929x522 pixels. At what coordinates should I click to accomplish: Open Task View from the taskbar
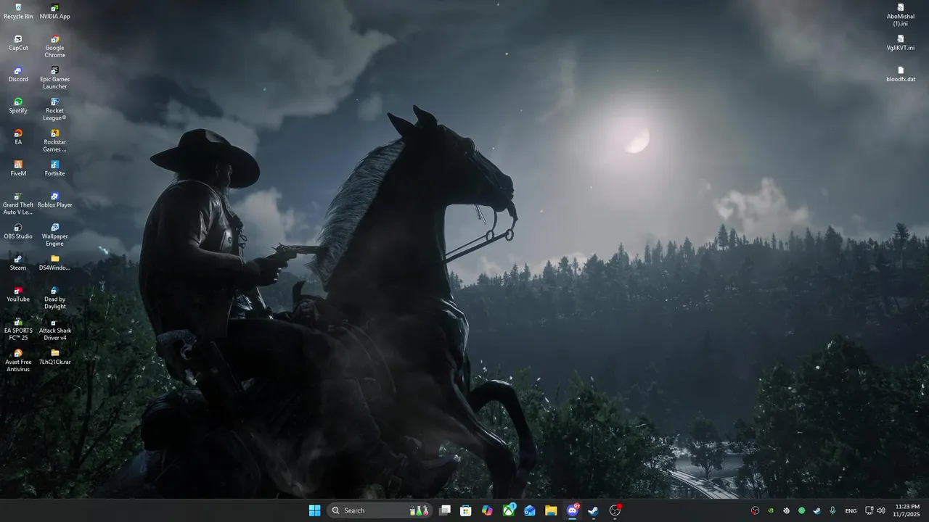click(445, 510)
